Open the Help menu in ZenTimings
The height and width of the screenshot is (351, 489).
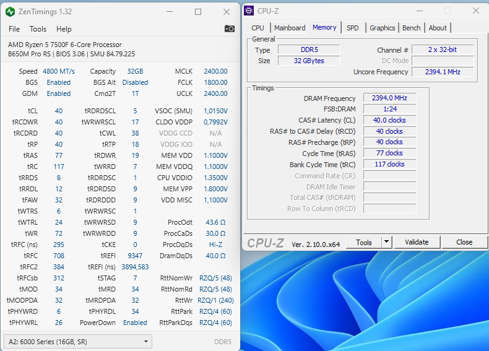pos(64,29)
